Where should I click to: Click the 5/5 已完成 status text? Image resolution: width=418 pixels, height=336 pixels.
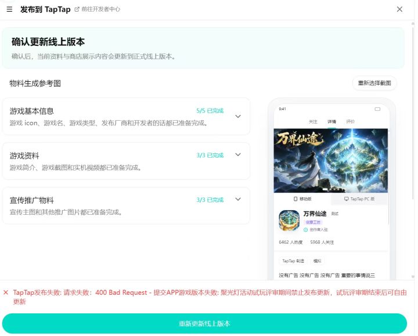coord(210,111)
